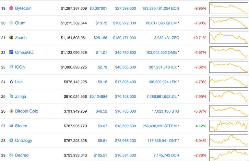This screenshot has width=249, height=161.
Task: Open the Steem 7-day price graph
Action: tap(229, 126)
